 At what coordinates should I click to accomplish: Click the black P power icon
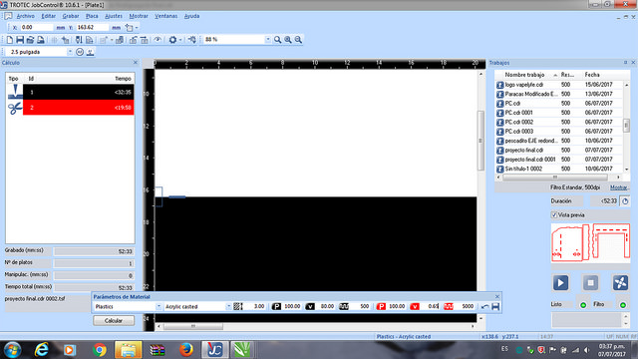click(276, 306)
